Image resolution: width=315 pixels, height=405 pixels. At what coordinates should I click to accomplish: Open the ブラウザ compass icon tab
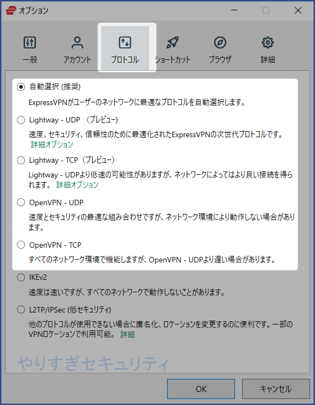point(220,50)
